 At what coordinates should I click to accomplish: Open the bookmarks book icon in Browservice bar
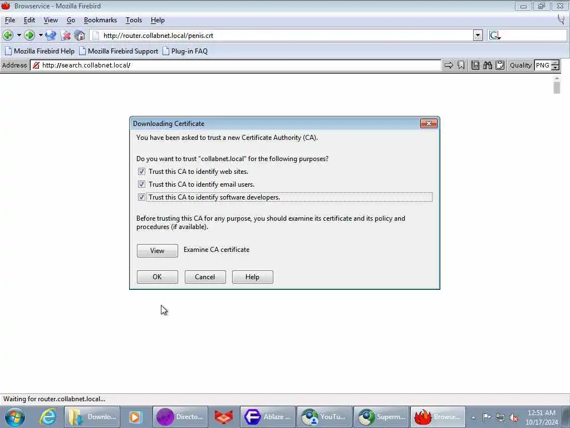[x=475, y=65]
